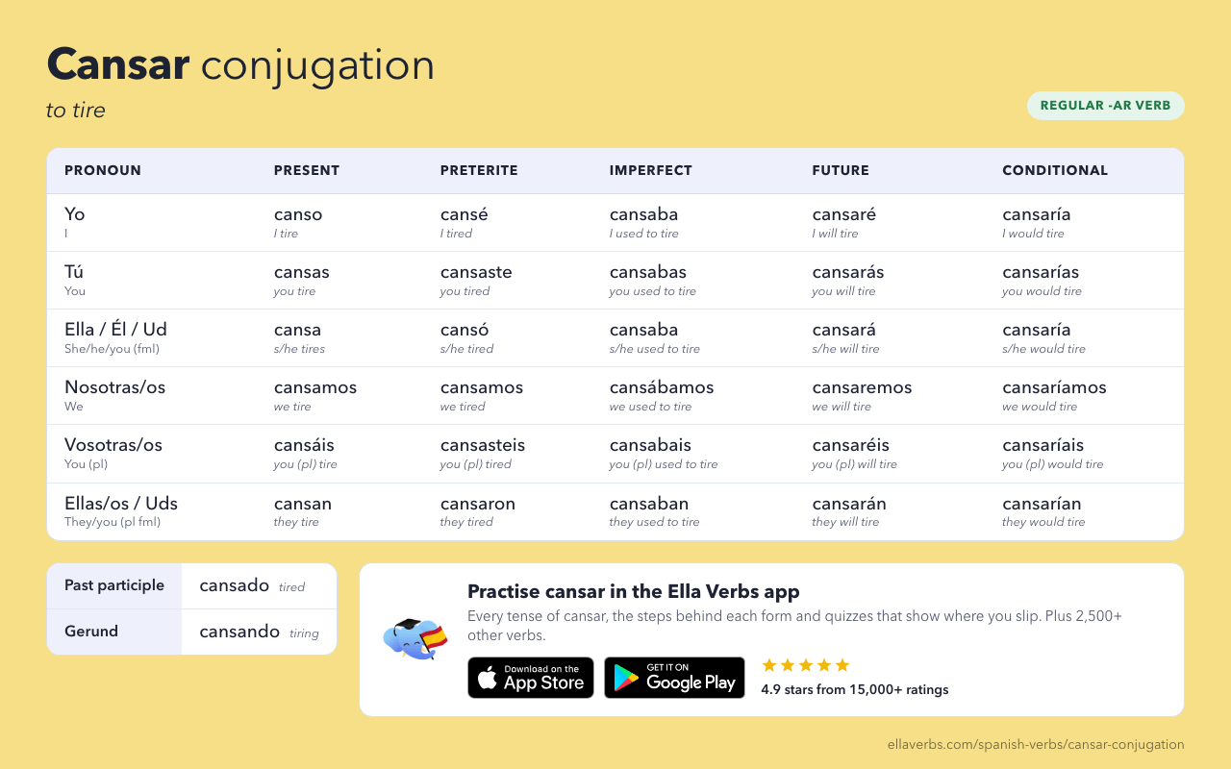Select the Preterite column header
This screenshot has width=1231, height=769.
(479, 170)
